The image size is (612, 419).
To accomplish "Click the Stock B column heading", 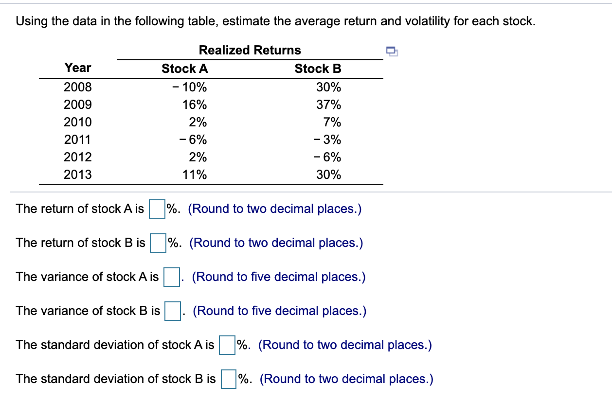I will point(318,69).
